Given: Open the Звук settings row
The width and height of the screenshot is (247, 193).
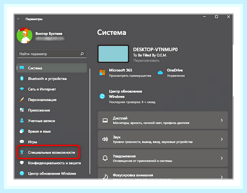Looking at the screenshot, I should [x=163, y=139].
